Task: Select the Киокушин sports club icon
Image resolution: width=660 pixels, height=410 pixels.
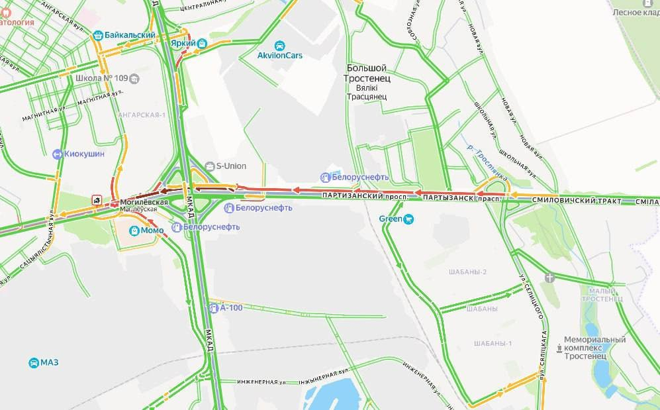Action: click(x=57, y=154)
